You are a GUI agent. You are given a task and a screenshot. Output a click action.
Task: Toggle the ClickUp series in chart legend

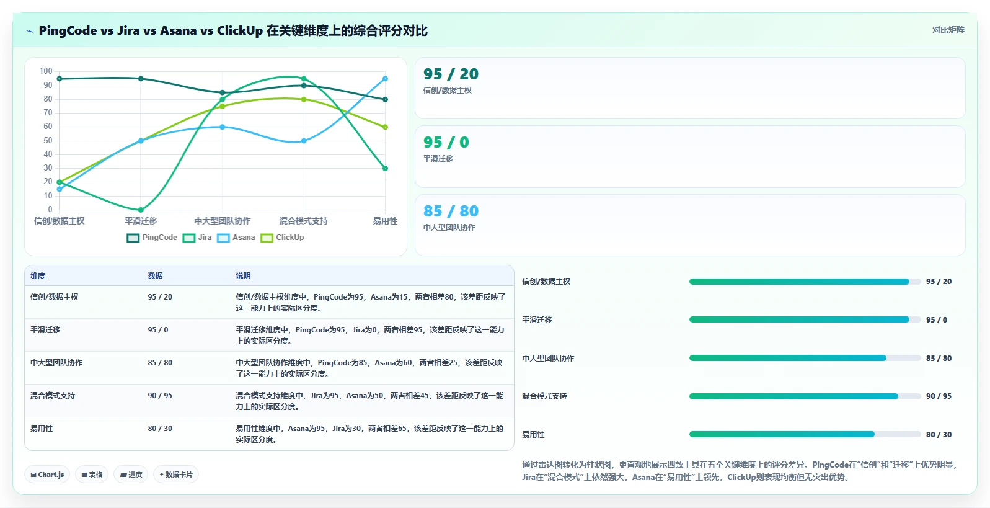[282, 238]
